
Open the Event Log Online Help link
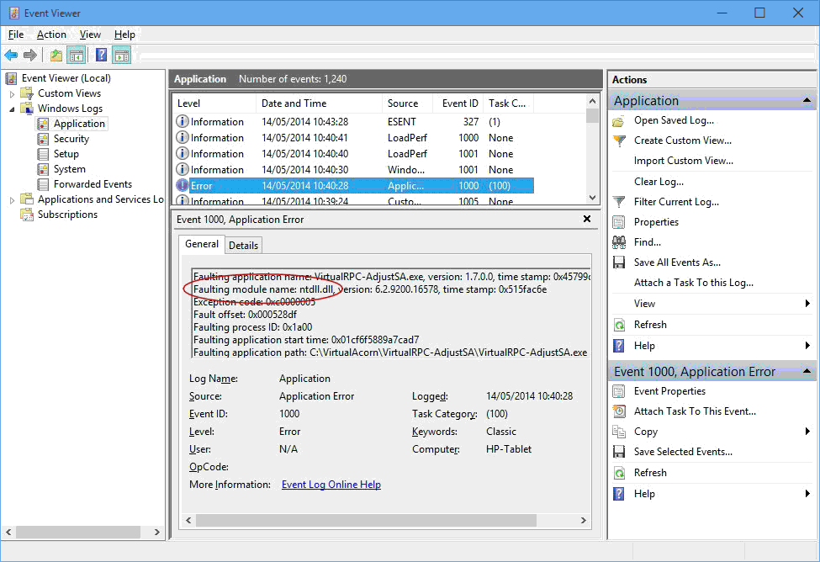tap(331, 485)
